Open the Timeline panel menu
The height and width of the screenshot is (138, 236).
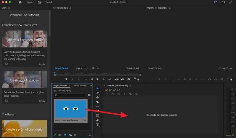click(x=130, y=86)
